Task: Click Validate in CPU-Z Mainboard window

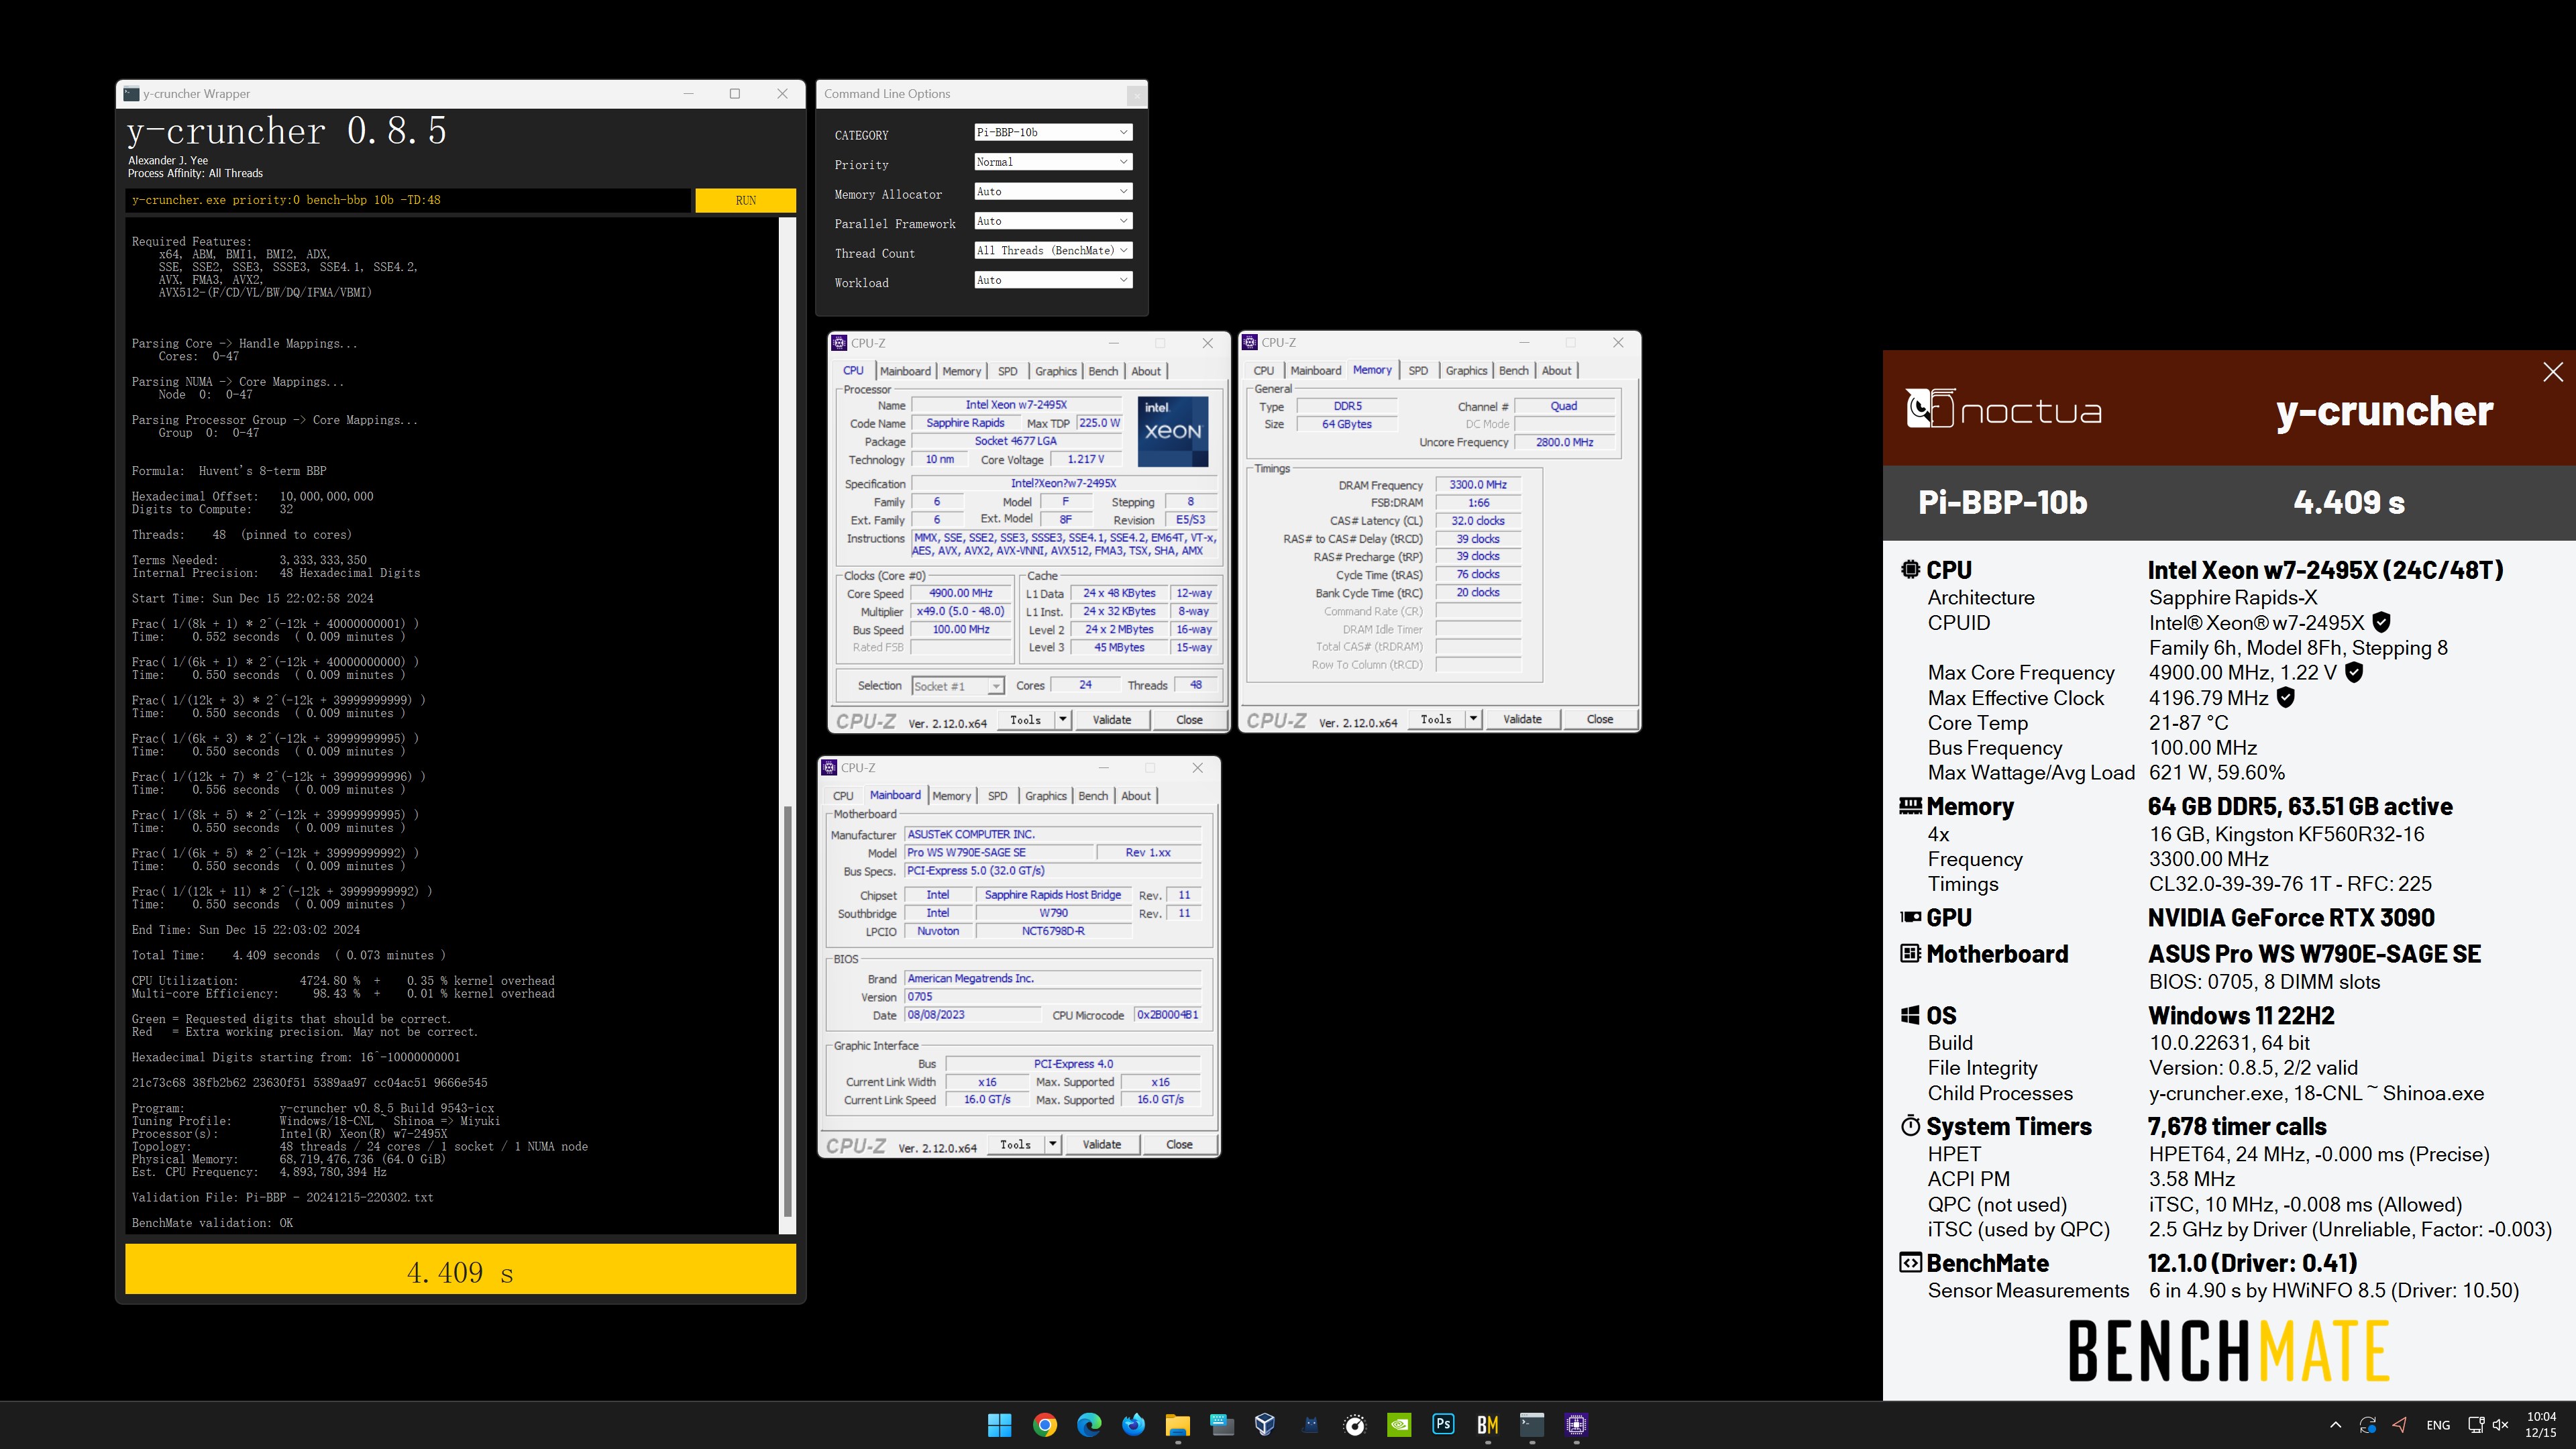Action: [1101, 1144]
